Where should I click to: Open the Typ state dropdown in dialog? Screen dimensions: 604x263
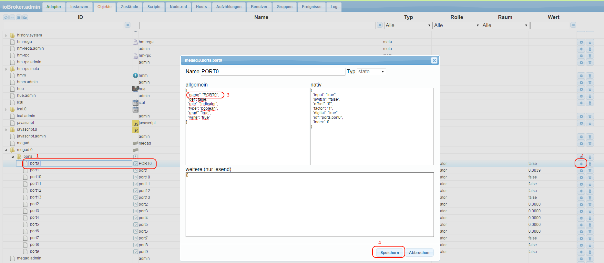(x=371, y=72)
